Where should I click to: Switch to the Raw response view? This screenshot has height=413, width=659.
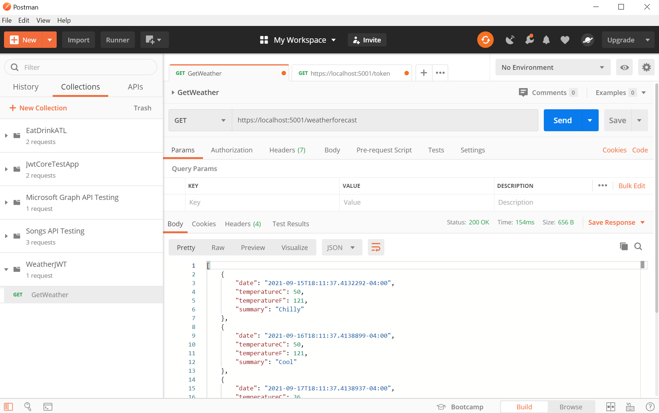click(x=218, y=247)
